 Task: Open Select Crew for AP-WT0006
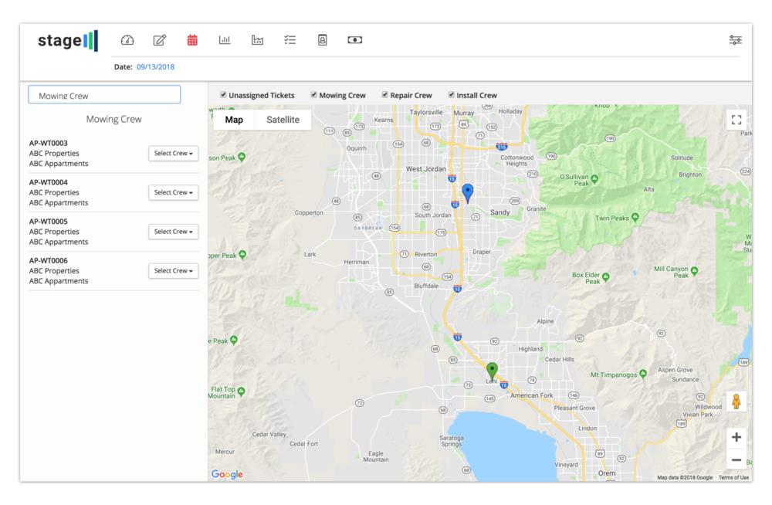tap(173, 270)
